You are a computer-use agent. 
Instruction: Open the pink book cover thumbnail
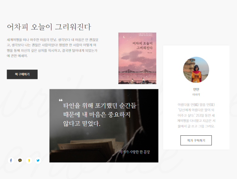[x=137, y=58]
